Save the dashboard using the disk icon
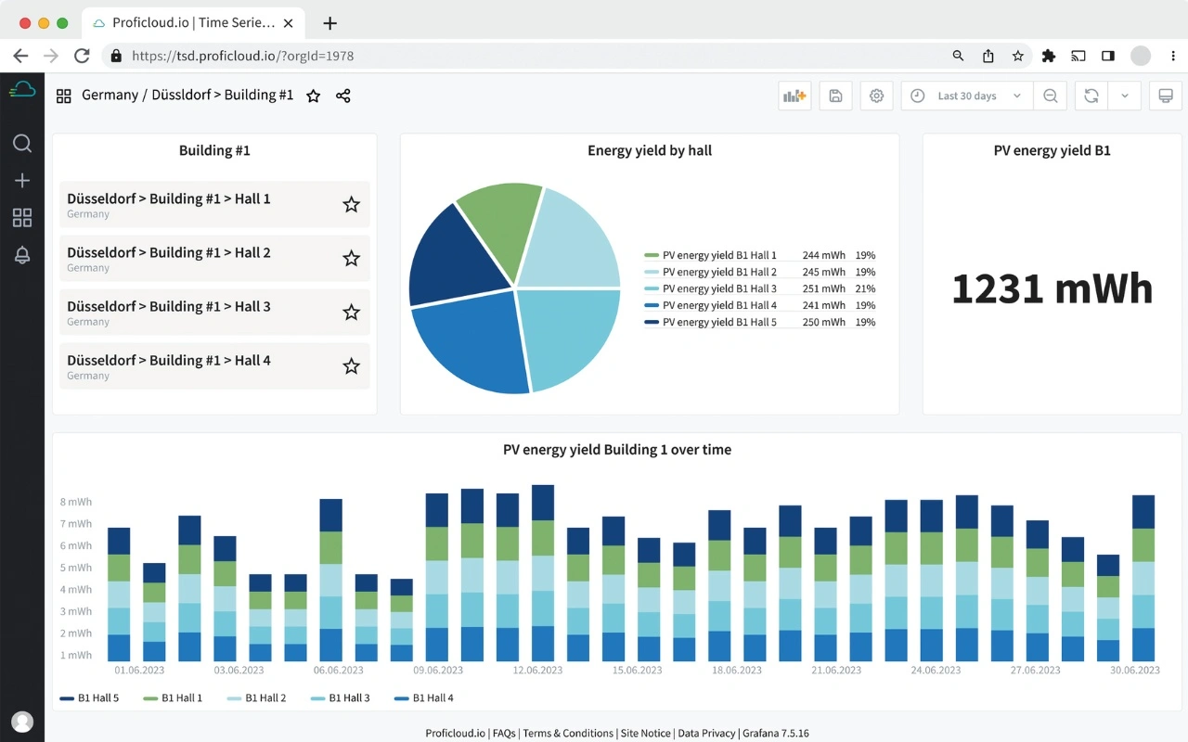The width and height of the screenshot is (1188, 742). (x=835, y=96)
